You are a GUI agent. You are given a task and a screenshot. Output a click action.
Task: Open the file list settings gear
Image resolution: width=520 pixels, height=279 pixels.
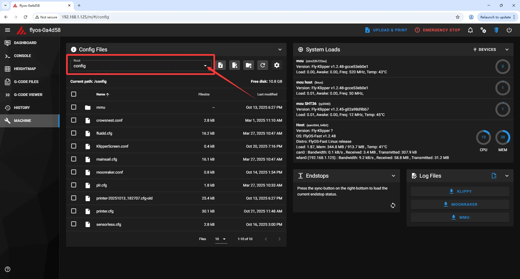point(277,65)
